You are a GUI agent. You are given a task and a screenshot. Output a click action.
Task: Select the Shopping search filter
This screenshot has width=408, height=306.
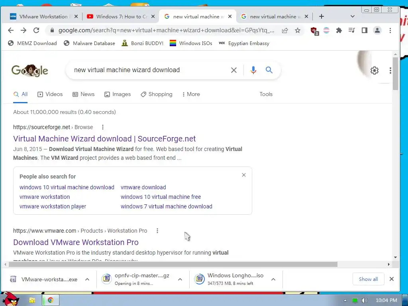click(156, 94)
